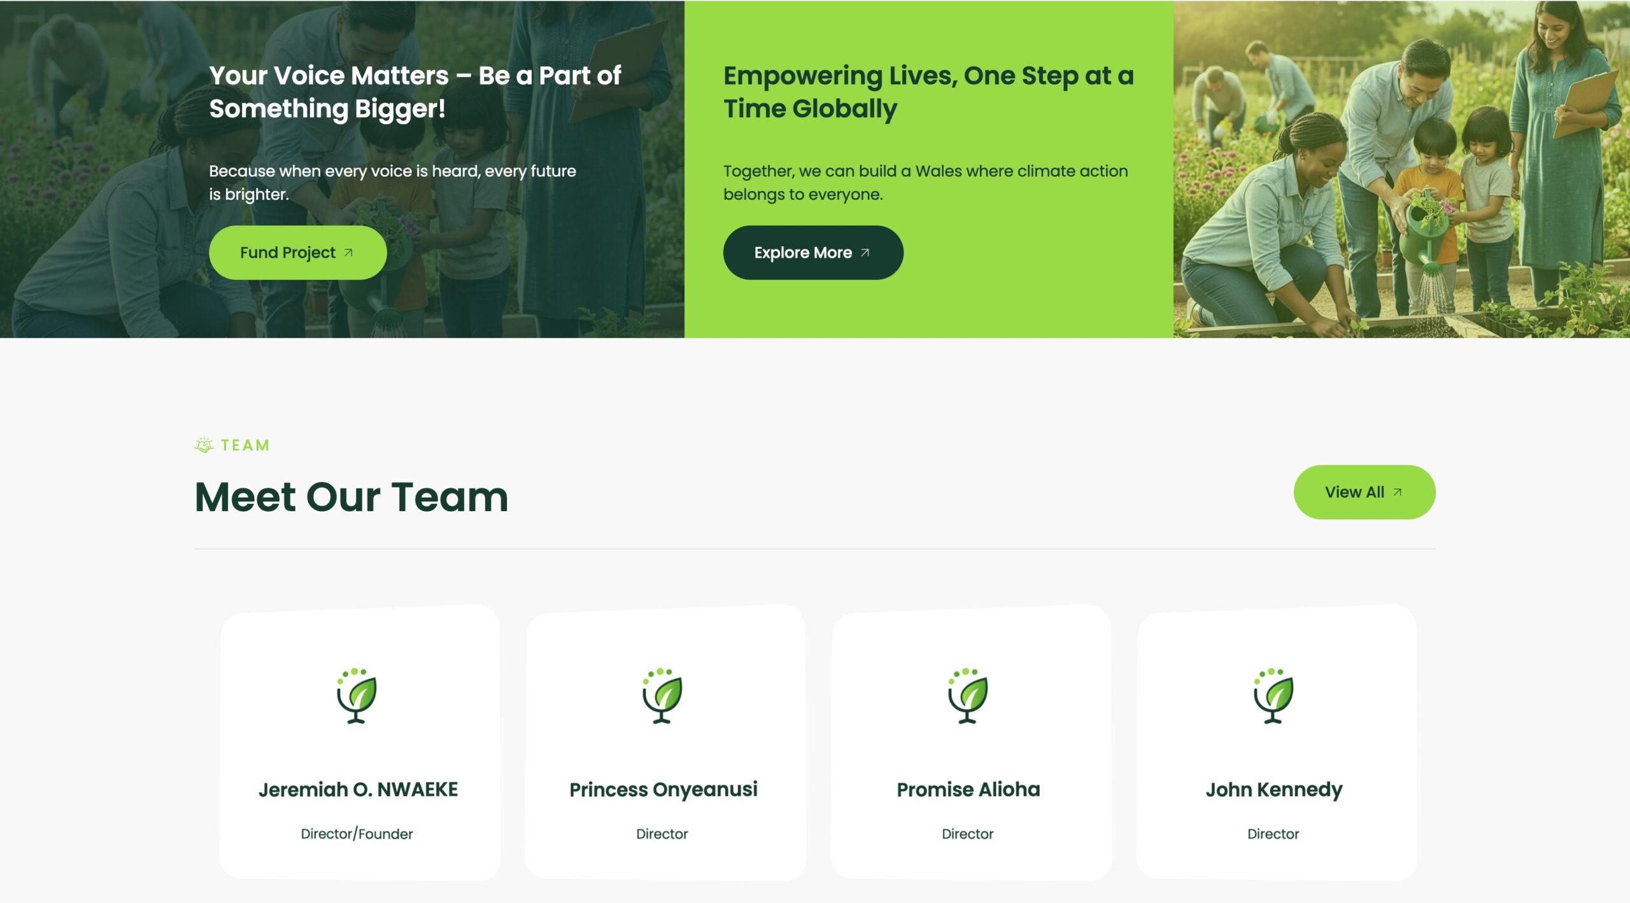The width and height of the screenshot is (1630, 903).
Task: Click the arrow icon in Fund Project
Action: (x=348, y=253)
